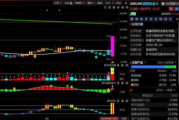
Task: Toggle the K tag button
Action: point(156,19)
